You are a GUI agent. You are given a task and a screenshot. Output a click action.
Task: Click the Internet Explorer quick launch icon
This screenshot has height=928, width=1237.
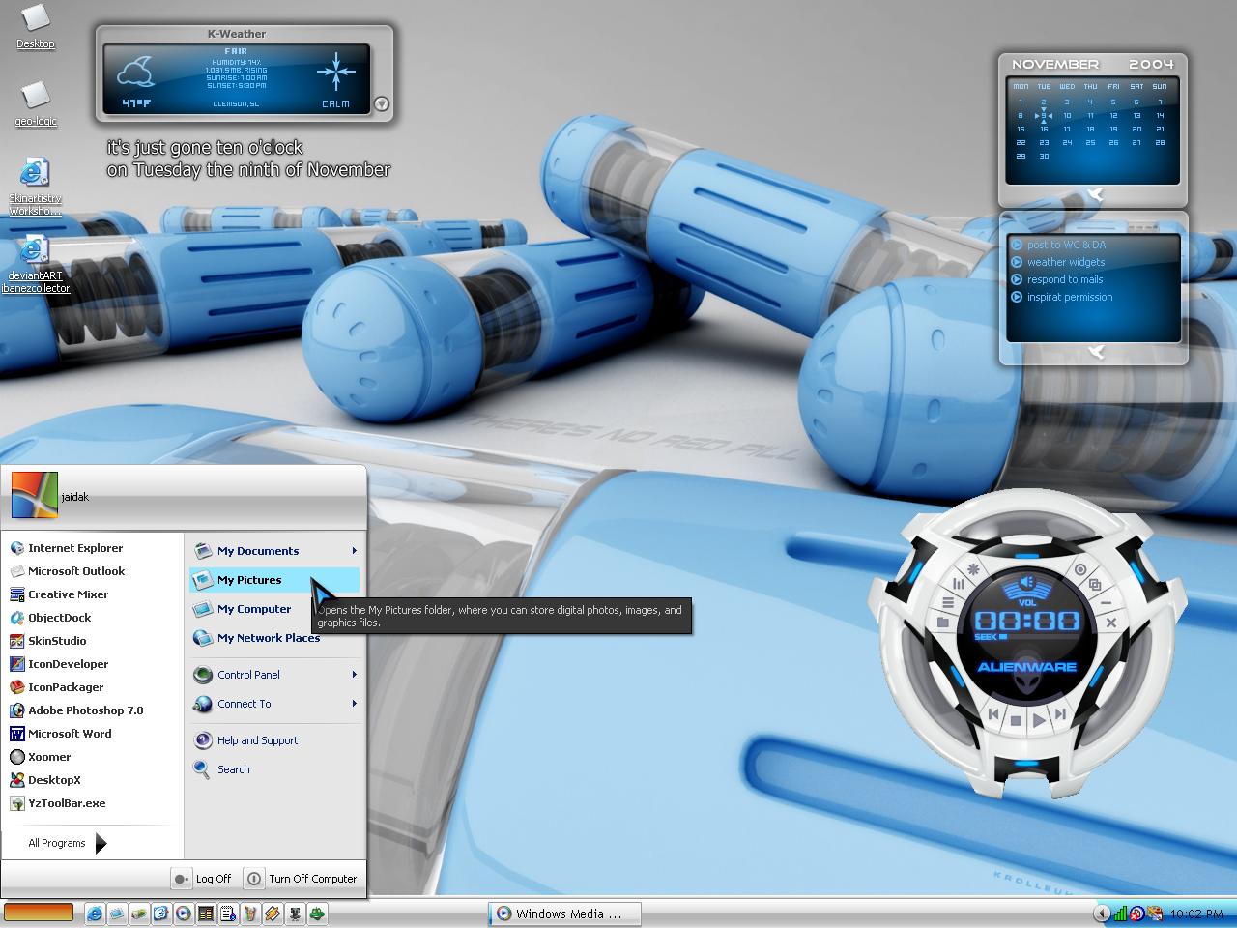[95, 913]
